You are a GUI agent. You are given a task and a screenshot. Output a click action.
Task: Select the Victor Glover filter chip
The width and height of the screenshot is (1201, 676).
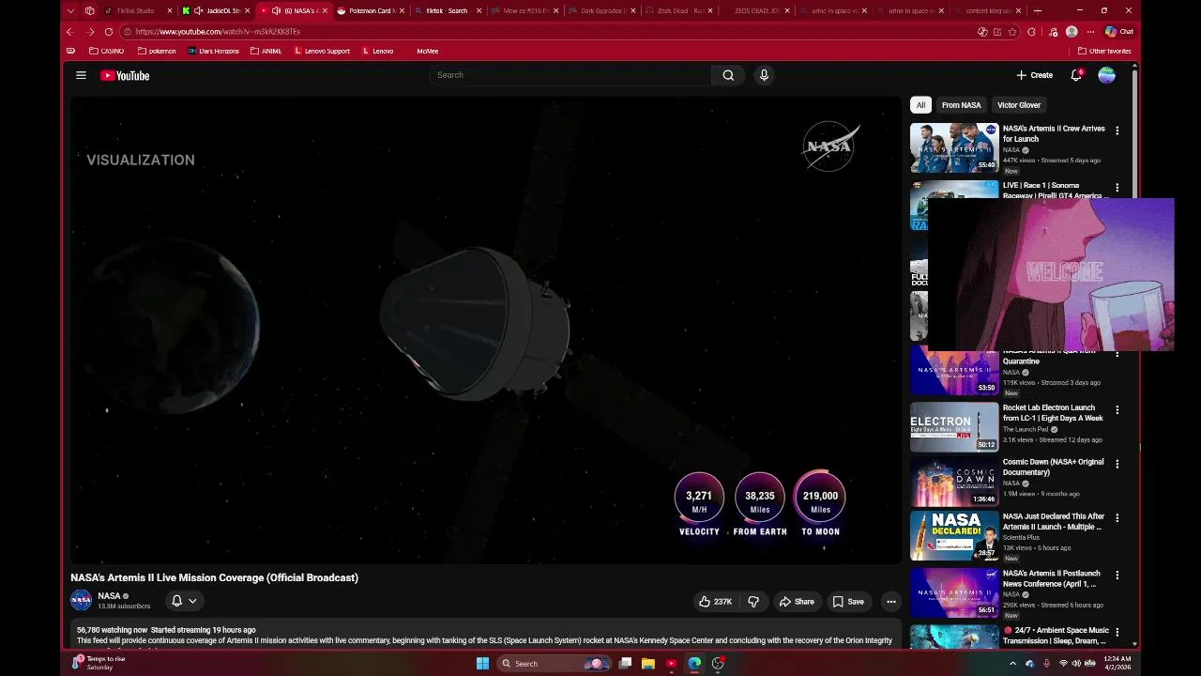pyautogui.click(x=1018, y=105)
